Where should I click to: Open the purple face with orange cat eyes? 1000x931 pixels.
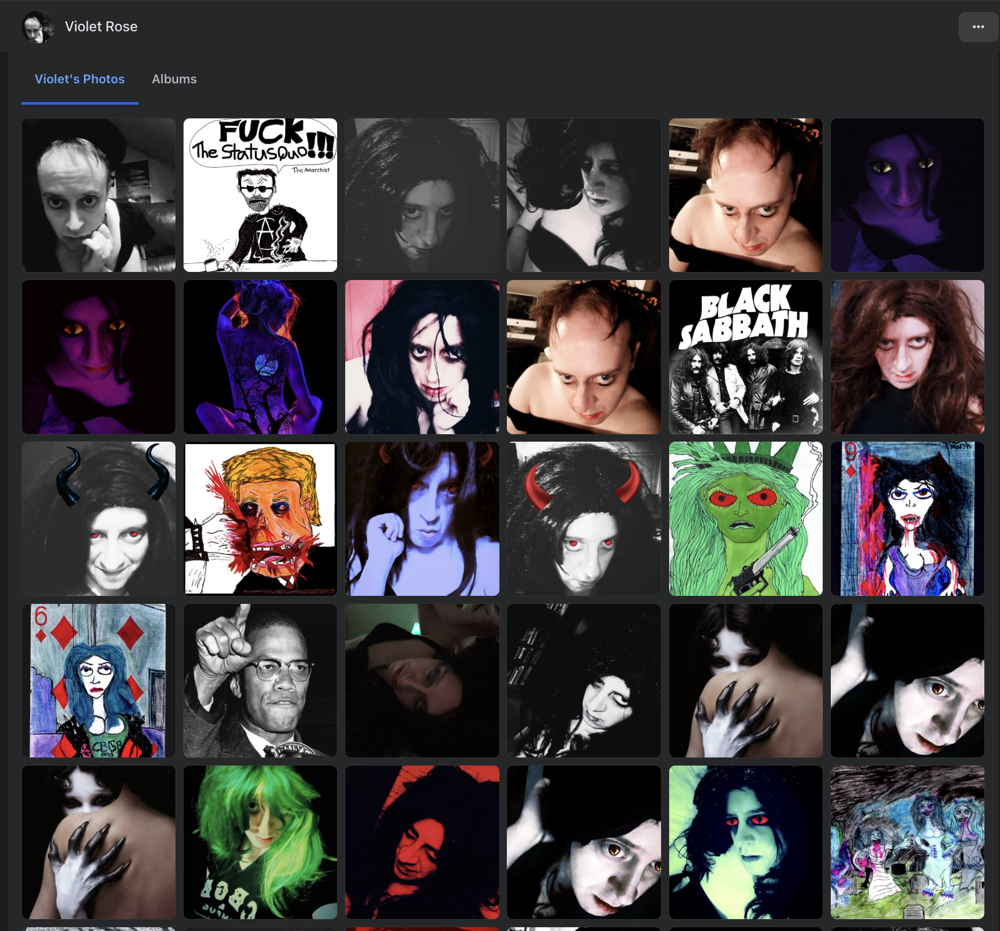[98, 357]
